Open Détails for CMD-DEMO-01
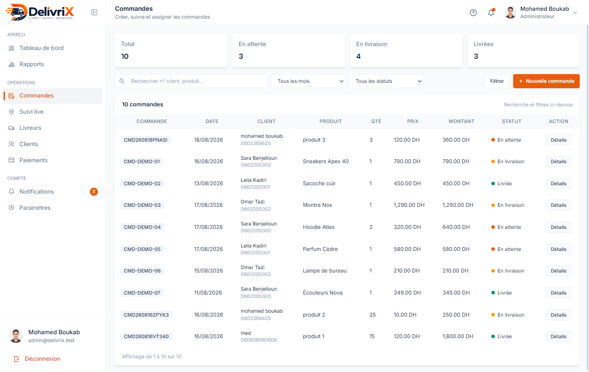589x372 pixels. tap(558, 161)
